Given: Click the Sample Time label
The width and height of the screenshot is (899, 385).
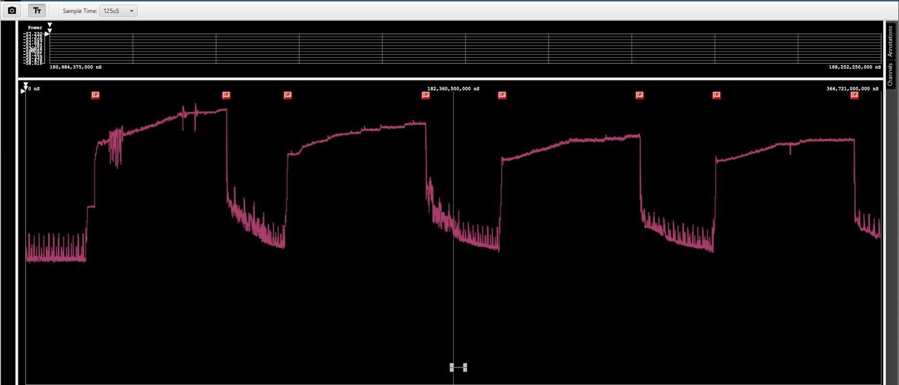Looking at the screenshot, I should pyautogui.click(x=80, y=11).
